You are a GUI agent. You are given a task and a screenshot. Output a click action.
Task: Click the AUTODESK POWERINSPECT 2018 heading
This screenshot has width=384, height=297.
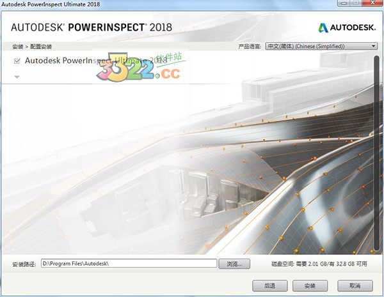coord(92,27)
